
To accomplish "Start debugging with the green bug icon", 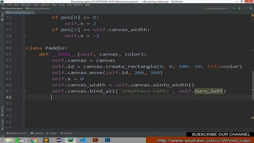I will [x=239, y=8].
